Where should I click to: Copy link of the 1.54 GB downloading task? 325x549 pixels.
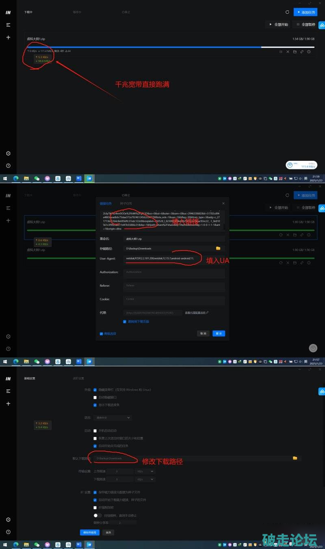coord(302,52)
